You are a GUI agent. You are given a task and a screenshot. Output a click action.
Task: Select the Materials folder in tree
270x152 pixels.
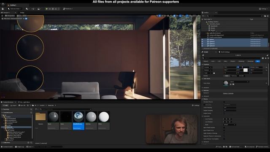click(10, 127)
